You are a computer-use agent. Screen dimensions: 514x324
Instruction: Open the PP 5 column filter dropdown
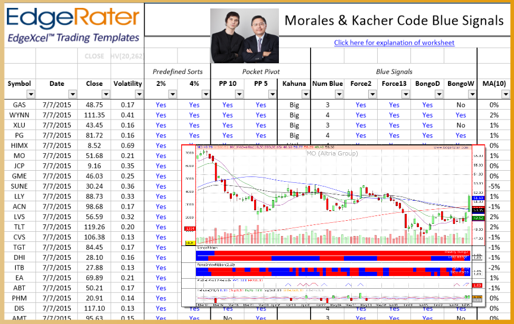click(273, 94)
